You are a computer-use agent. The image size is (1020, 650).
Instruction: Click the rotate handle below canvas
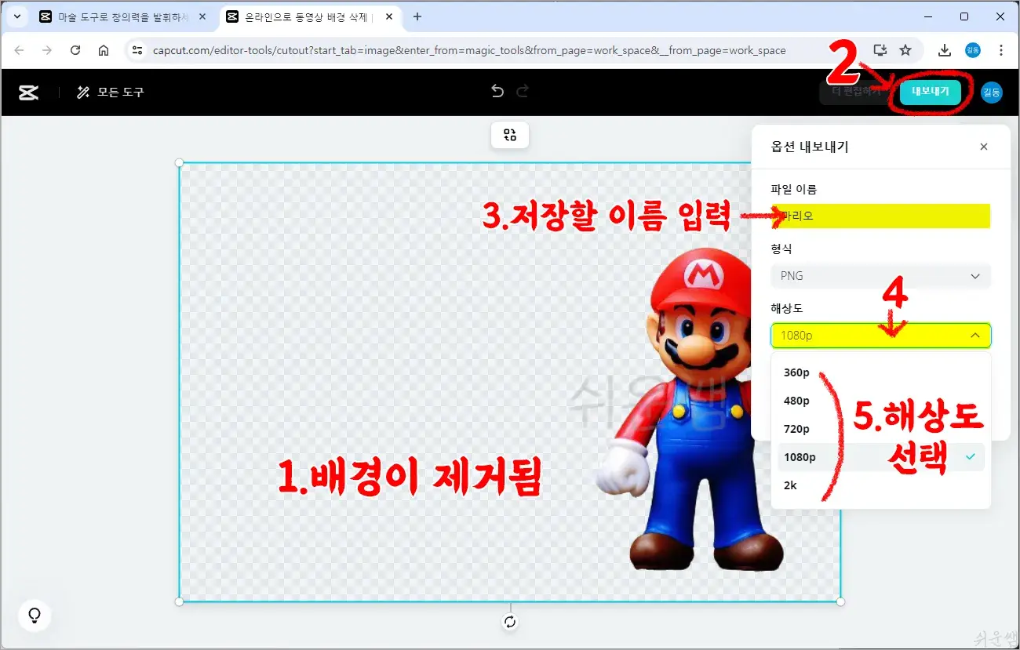511,622
